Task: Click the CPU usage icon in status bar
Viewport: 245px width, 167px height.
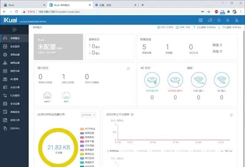Action: click(158, 27)
